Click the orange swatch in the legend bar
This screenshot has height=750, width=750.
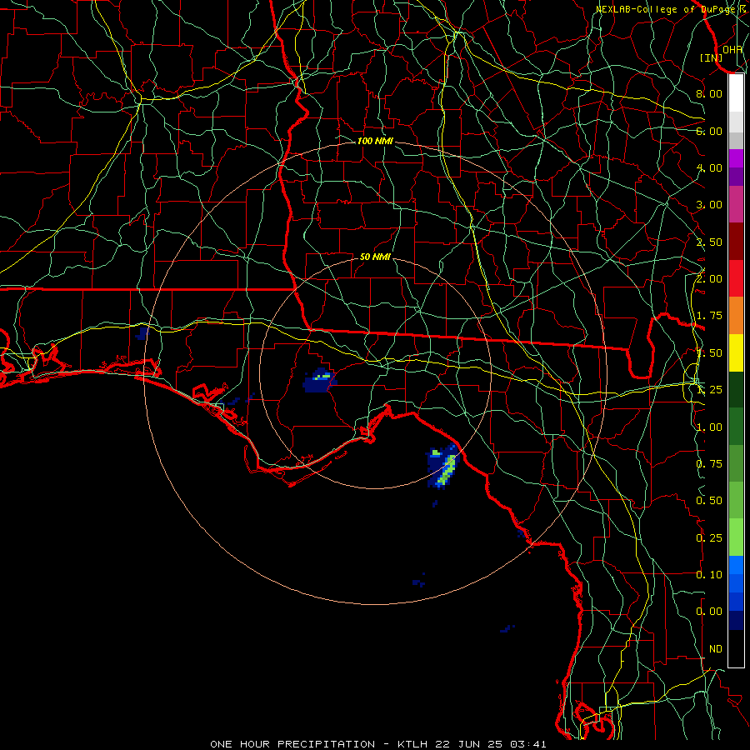click(736, 316)
